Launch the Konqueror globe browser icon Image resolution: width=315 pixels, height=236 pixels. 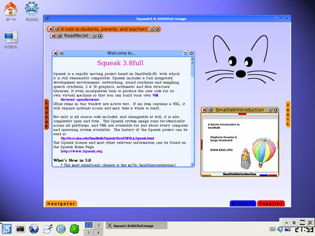(34, 229)
